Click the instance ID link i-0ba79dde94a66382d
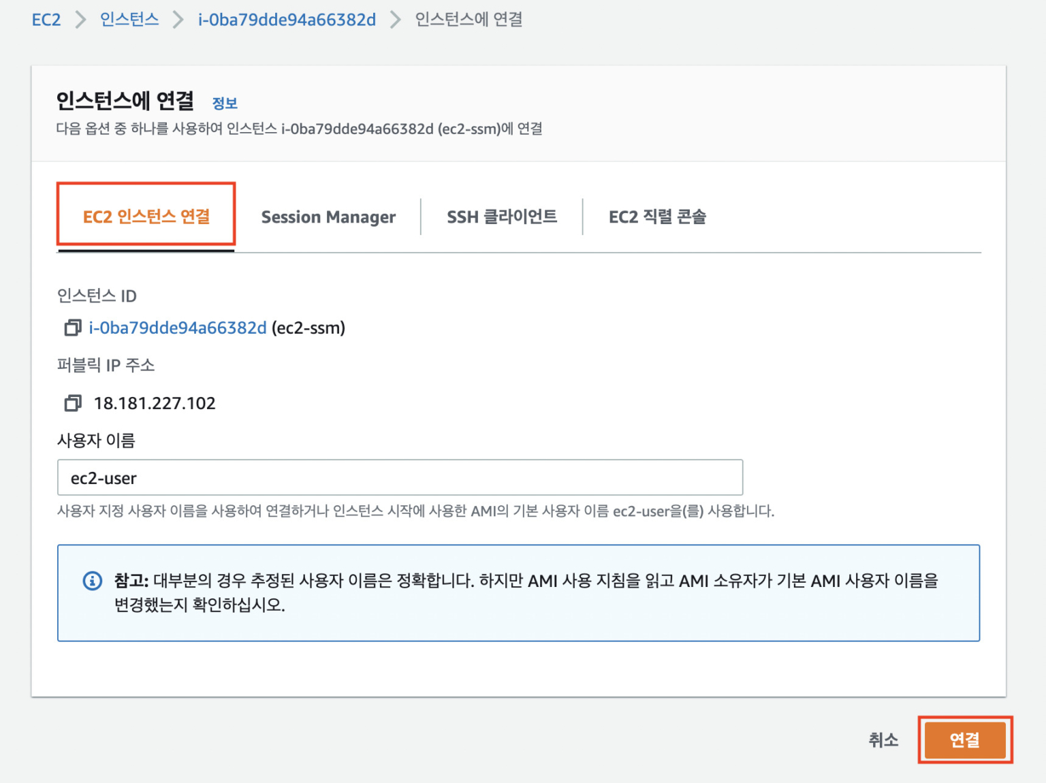1046x783 pixels. [177, 327]
